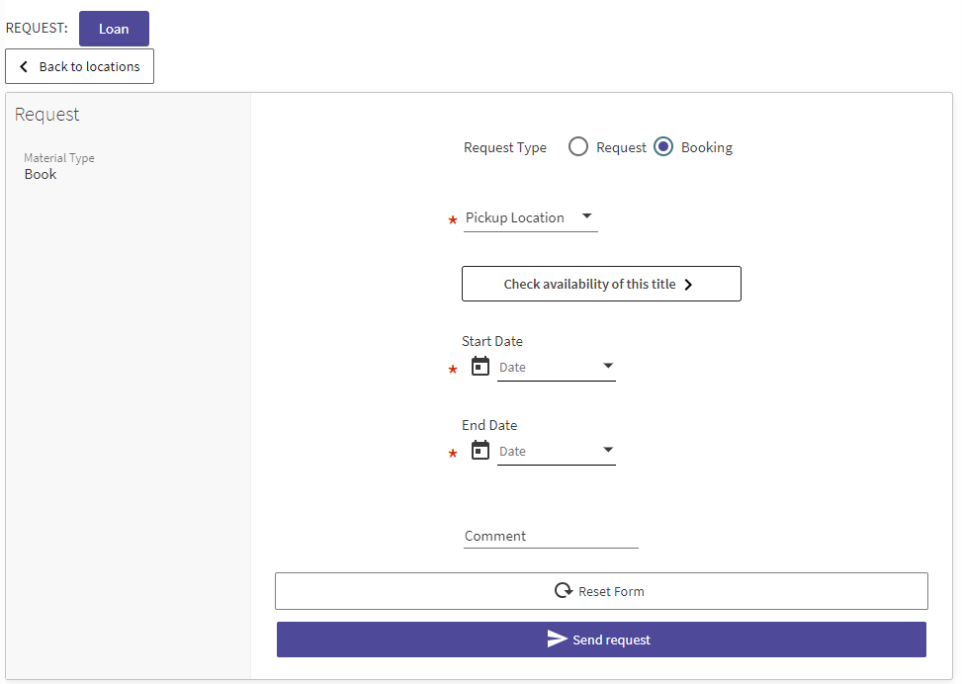
Task: Click the paper plane send icon
Action: [558, 640]
